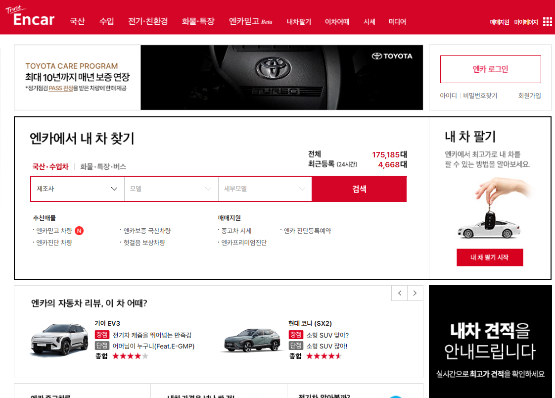Open the 중고차 시세 link
This screenshot has height=398, width=555.
coord(236,231)
